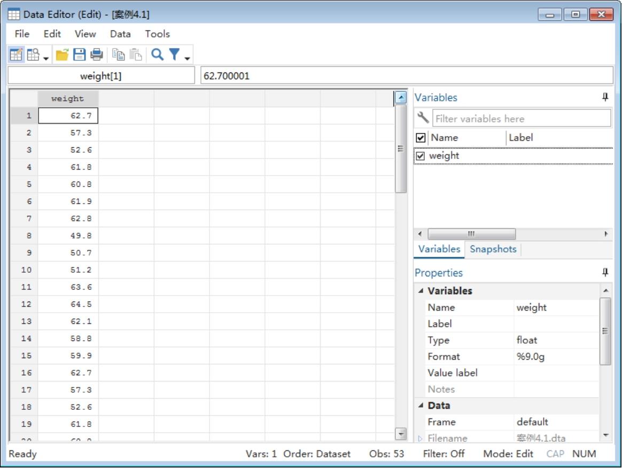The height and width of the screenshot is (468, 622).
Task: Switch to the Snapshots tab
Action: 493,249
